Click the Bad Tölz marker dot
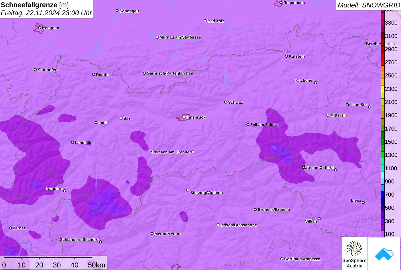The image size is (401, 270). point(205,21)
